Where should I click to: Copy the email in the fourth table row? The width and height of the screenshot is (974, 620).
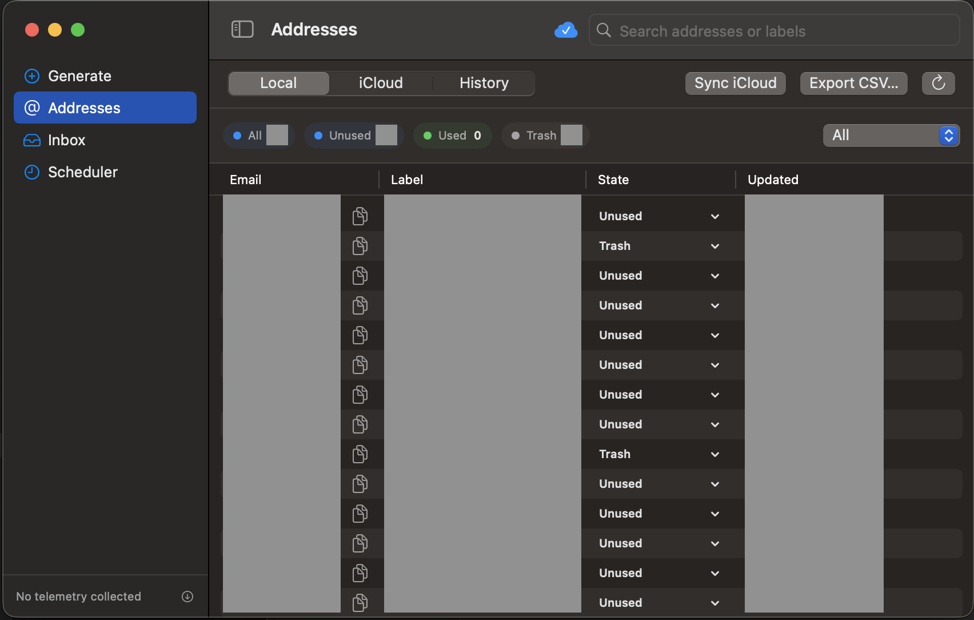[360, 305]
